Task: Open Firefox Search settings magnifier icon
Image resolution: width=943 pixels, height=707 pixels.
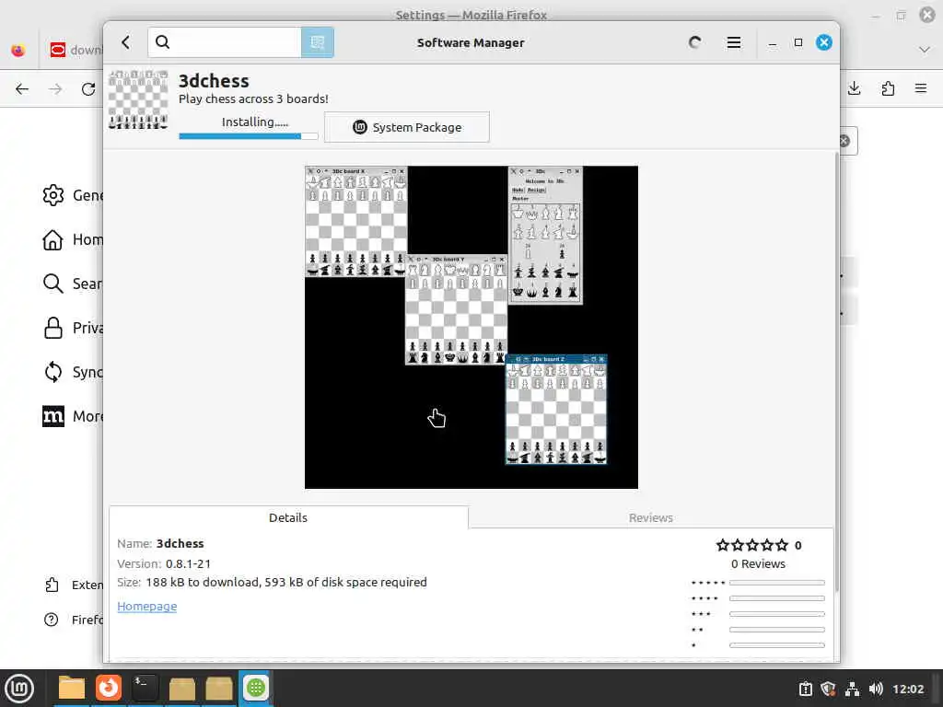Action: [52, 284]
